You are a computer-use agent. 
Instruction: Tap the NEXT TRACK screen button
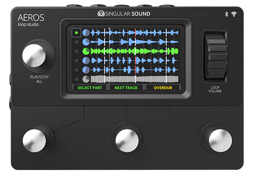point(126,88)
